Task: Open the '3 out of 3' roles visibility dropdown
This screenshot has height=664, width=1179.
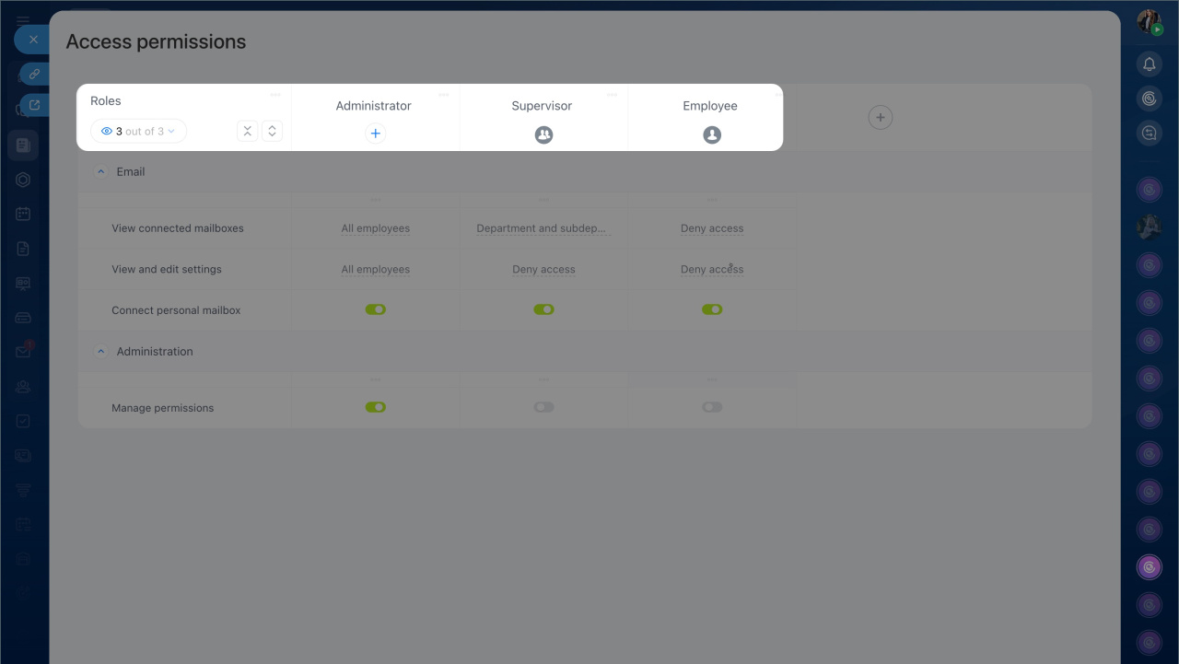Action: [138, 132]
